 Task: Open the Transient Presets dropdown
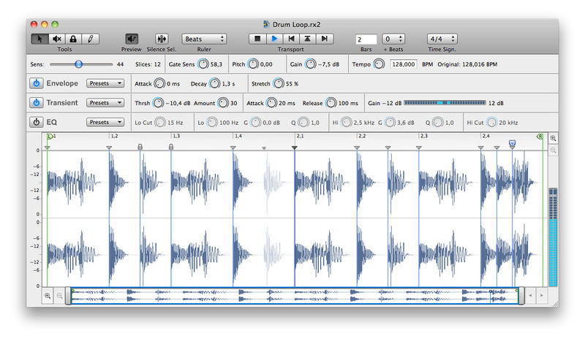(x=105, y=102)
